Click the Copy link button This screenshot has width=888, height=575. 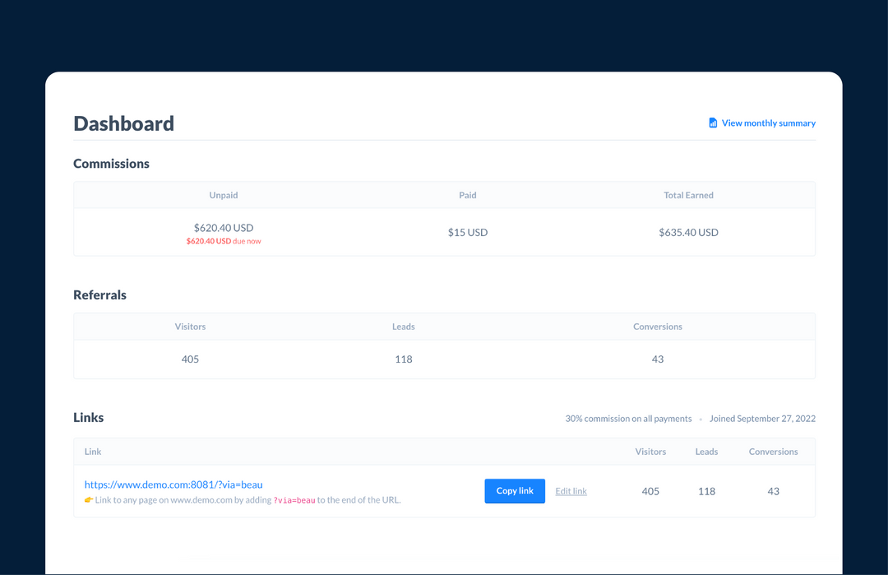[x=514, y=490]
